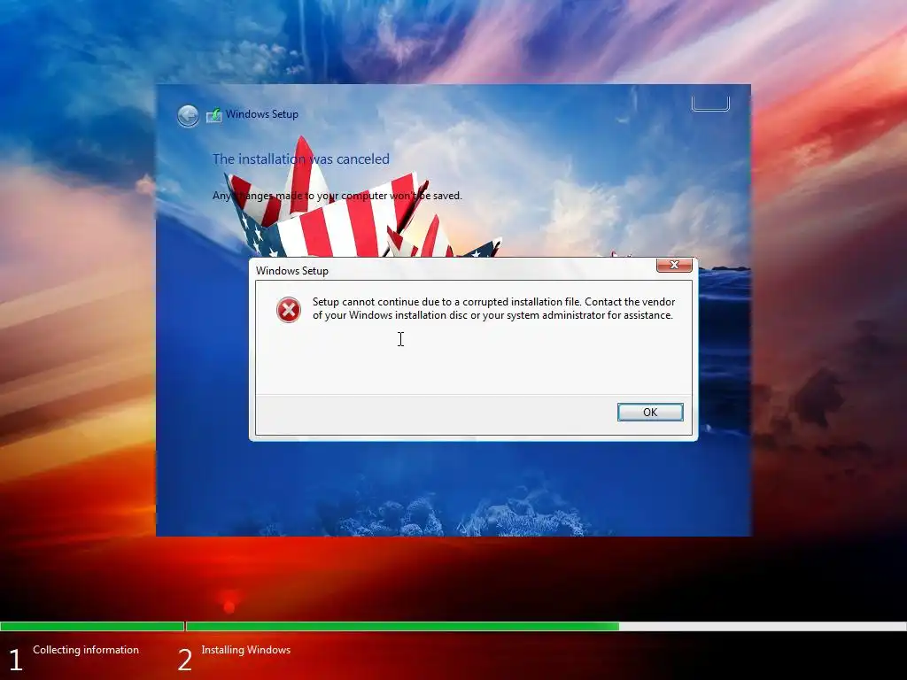Click the corrupted installation file error message
This screenshot has width=907, height=680.
click(x=493, y=308)
